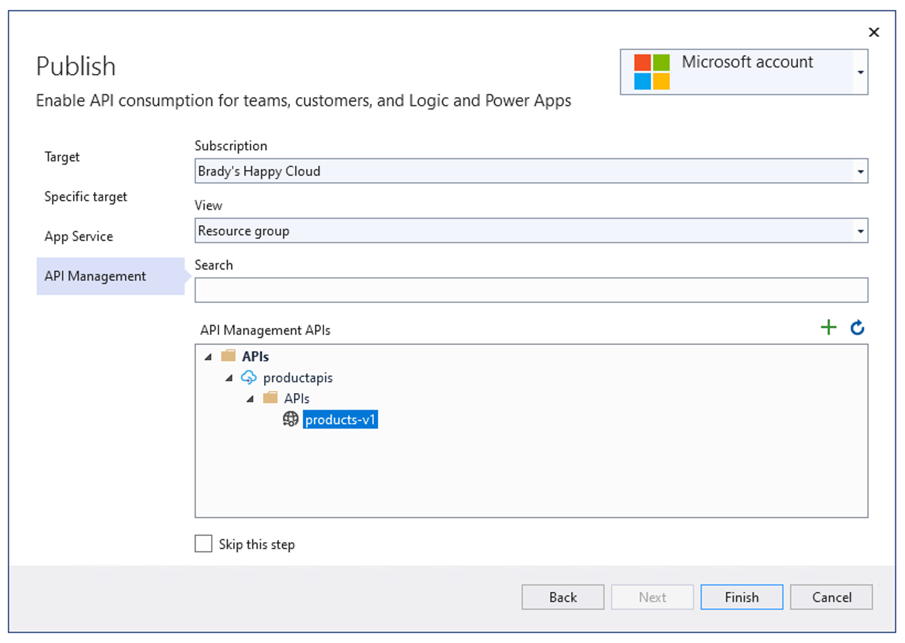905x643 pixels.
Task: Collapse the top-level APIs folder
Action: coord(208,356)
